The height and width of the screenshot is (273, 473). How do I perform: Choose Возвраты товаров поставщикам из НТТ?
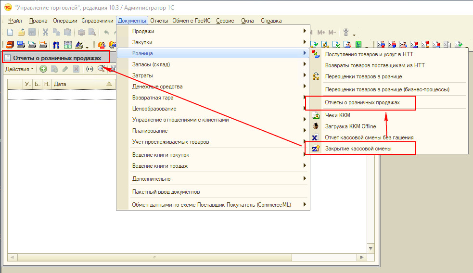pos(375,65)
